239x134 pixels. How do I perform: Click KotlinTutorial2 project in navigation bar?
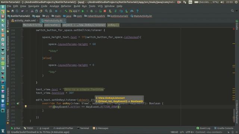(19, 16)
